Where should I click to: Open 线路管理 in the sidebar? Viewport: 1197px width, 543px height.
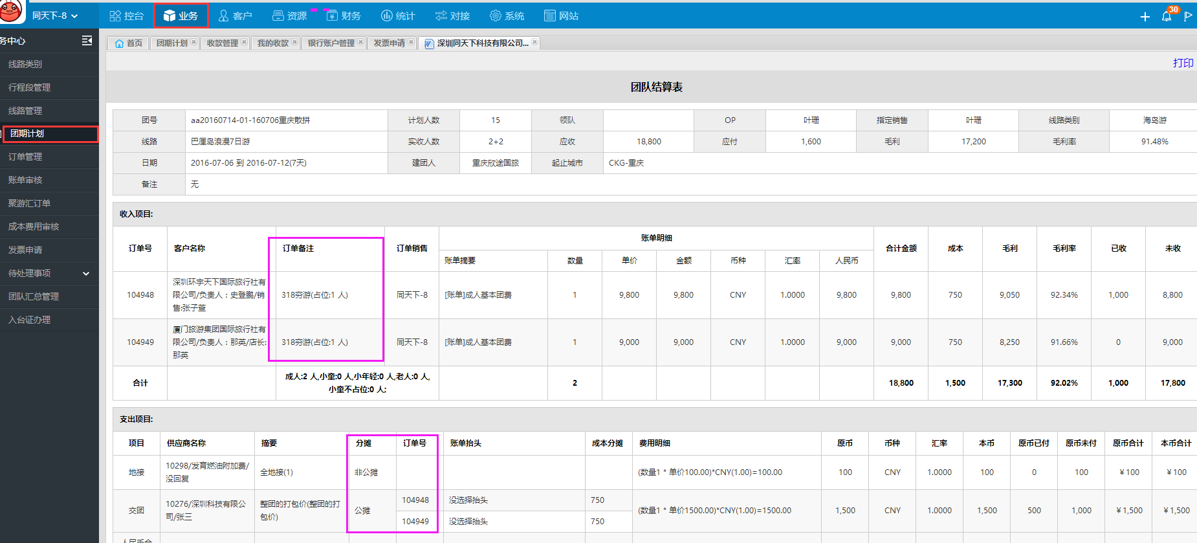[49, 111]
